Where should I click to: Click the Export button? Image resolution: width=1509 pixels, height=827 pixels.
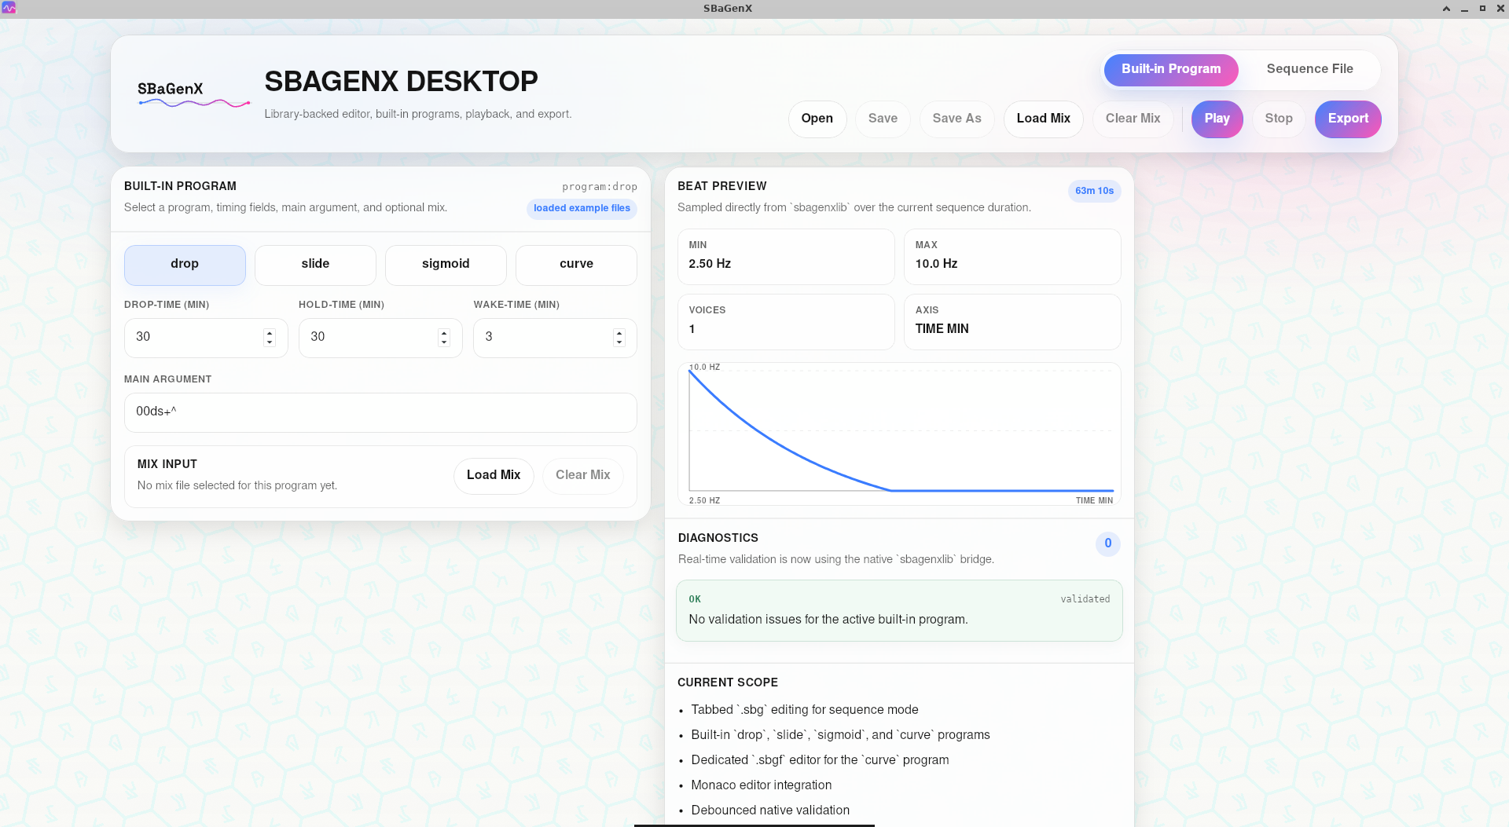(x=1347, y=119)
